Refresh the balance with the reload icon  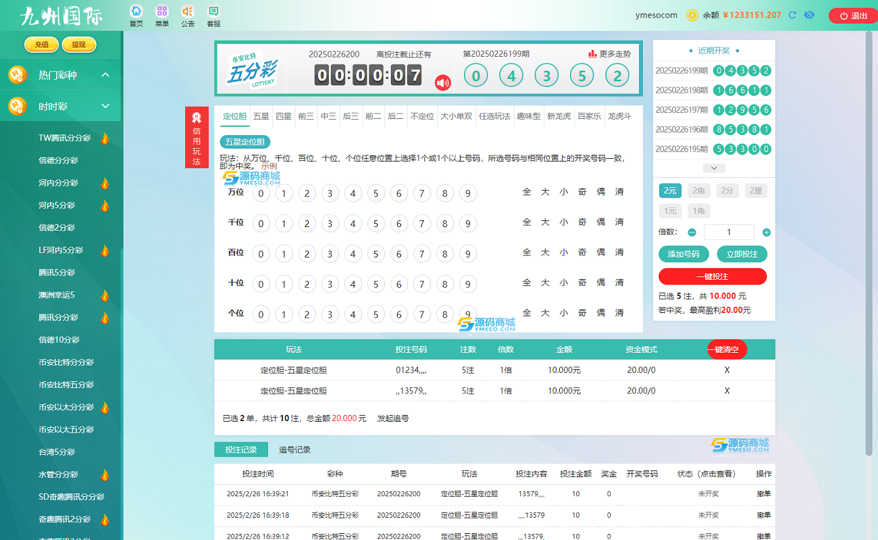point(793,15)
